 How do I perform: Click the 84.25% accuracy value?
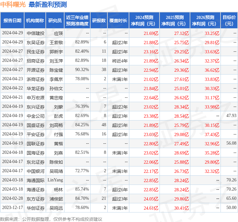point(82,125)
